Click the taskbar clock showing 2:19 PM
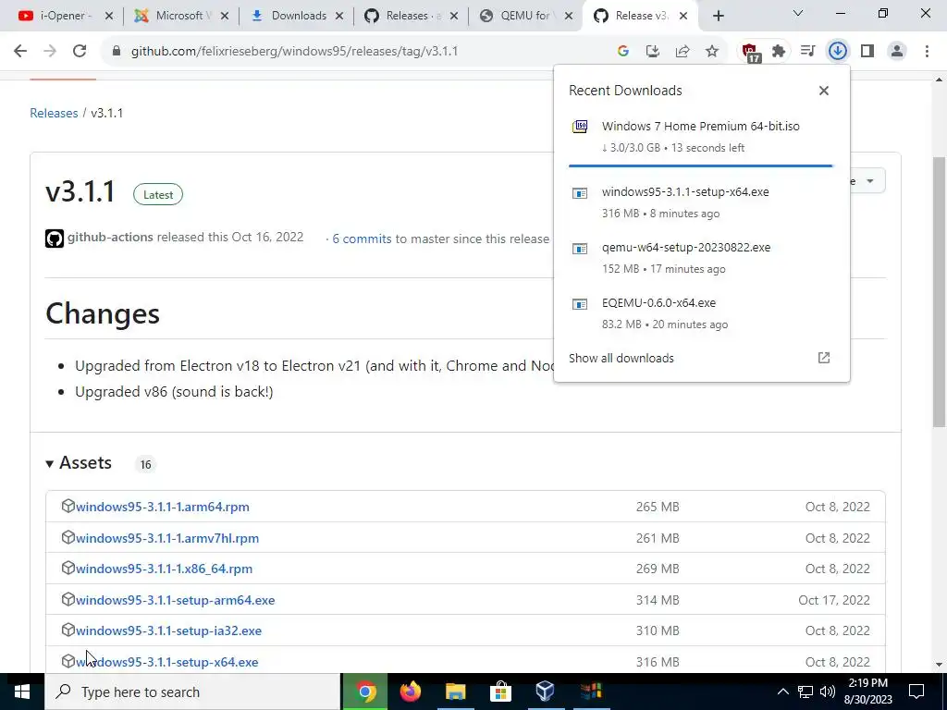 (x=867, y=692)
